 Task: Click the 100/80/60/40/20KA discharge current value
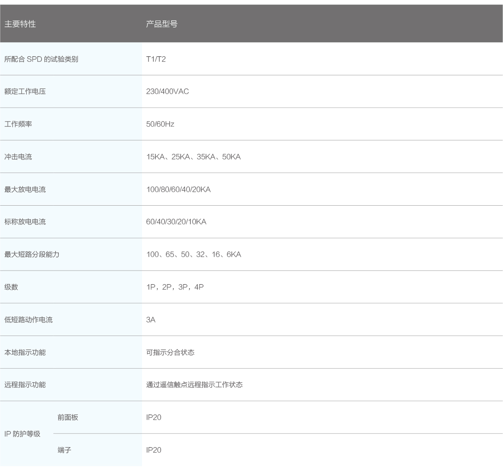[178, 190]
